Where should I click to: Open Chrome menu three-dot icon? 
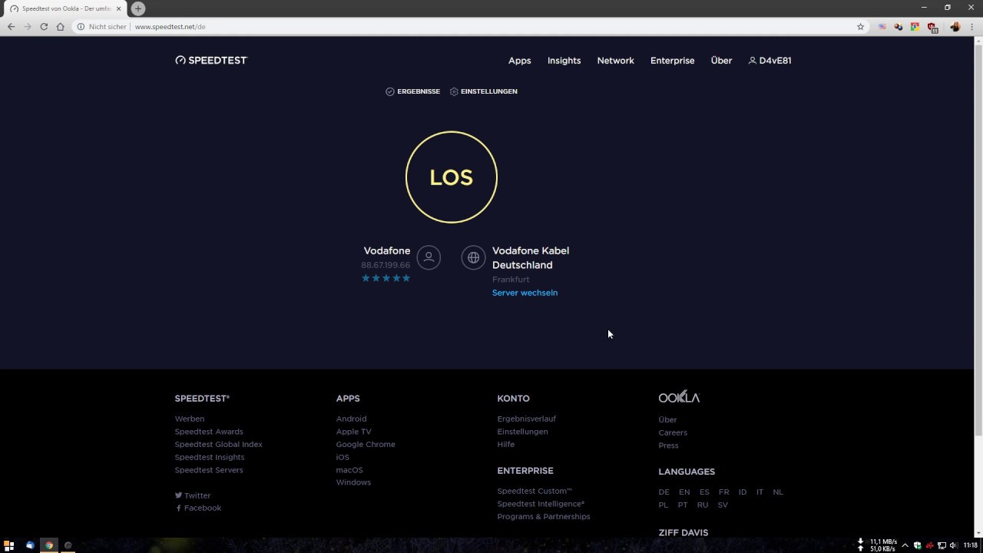[x=971, y=26]
